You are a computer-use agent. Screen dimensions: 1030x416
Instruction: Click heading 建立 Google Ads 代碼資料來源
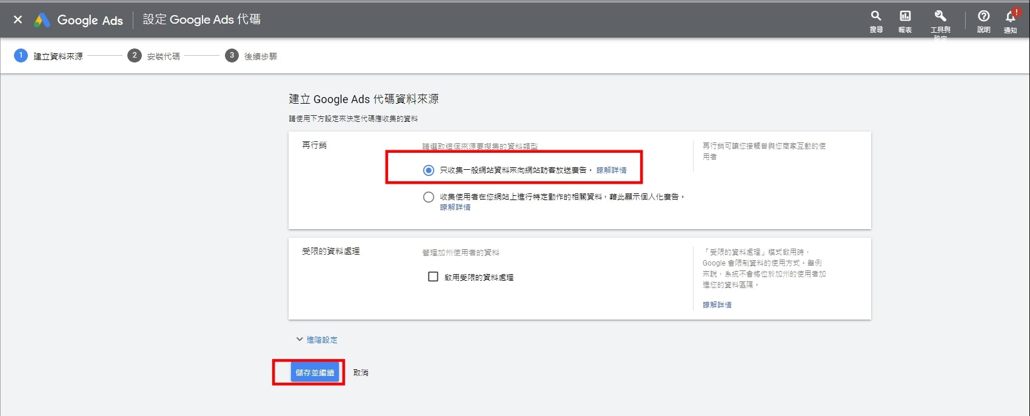point(364,99)
